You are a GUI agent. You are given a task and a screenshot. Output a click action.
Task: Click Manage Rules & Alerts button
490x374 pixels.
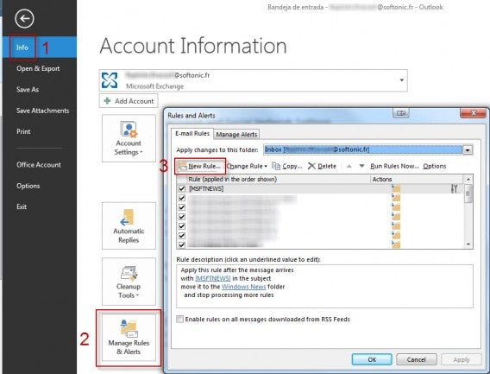coord(129,338)
